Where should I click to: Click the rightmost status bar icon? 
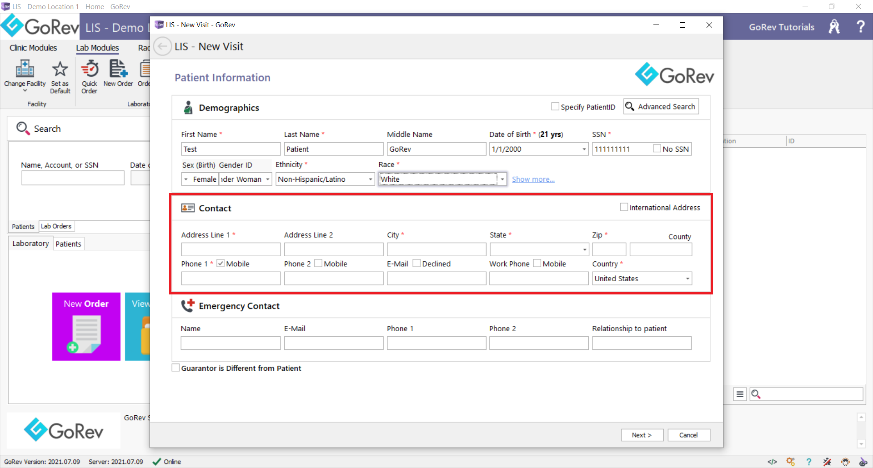click(863, 462)
